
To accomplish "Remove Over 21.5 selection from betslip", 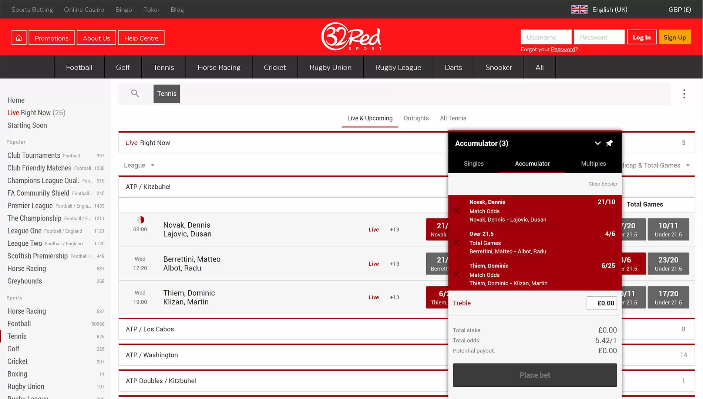I will 457,242.
